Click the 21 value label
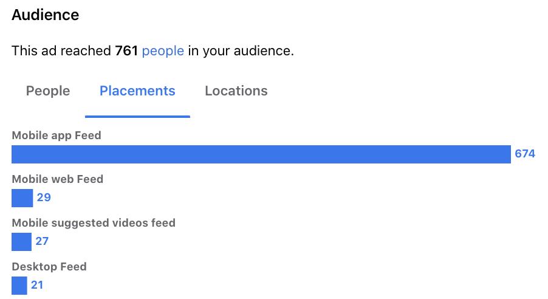Image resolution: width=548 pixels, height=299 pixels. tap(37, 284)
